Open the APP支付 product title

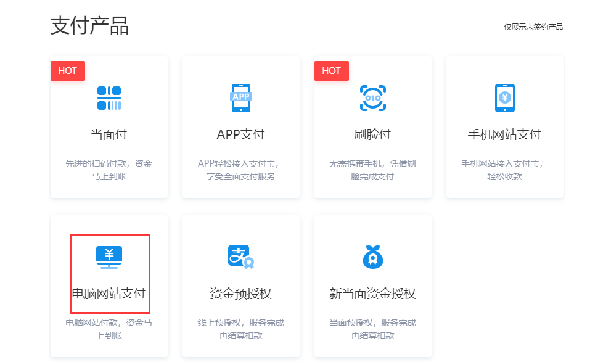pyautogui.click(x=240, y=134)
